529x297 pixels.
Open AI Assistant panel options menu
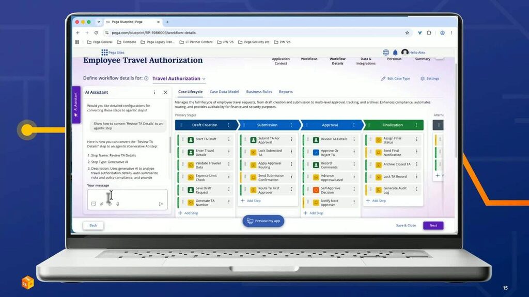[x=154, y=92]
